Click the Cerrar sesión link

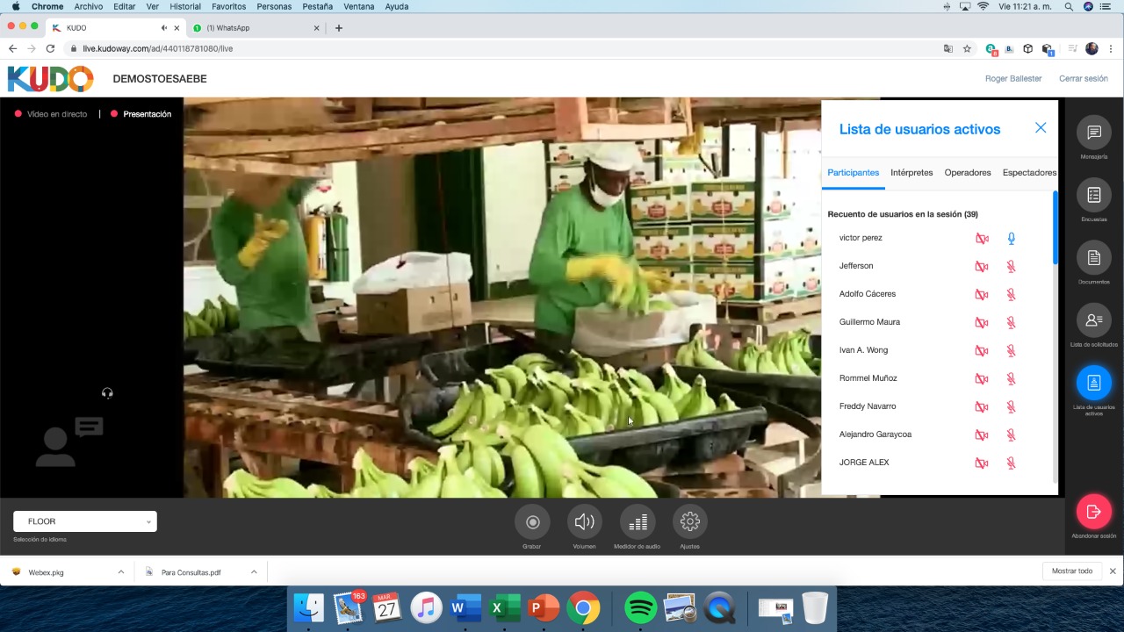click(x=1083, y=79)
